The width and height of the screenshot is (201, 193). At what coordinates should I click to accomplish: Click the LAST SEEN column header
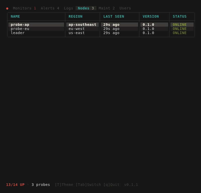tap(114, 16)
